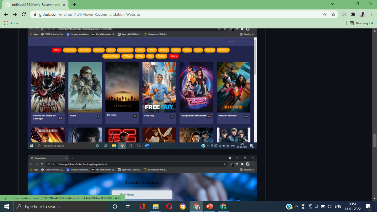Click the Comedy genre tag in README screenshot
The width and height of the screenshot is (377, 212).
click(99, 50)
